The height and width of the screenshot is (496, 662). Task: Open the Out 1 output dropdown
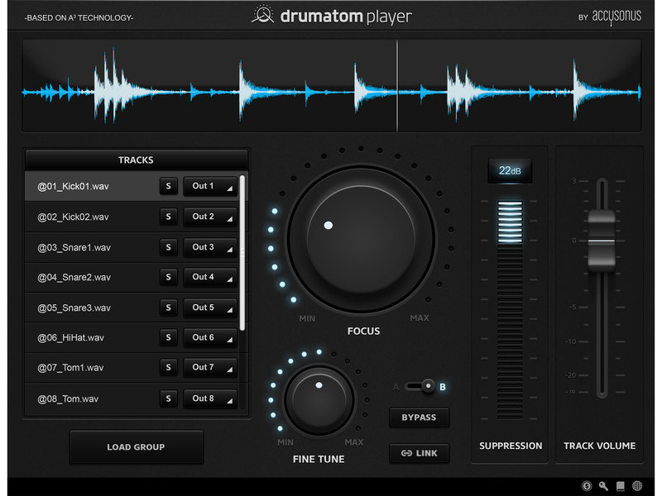tap(209, 187)
